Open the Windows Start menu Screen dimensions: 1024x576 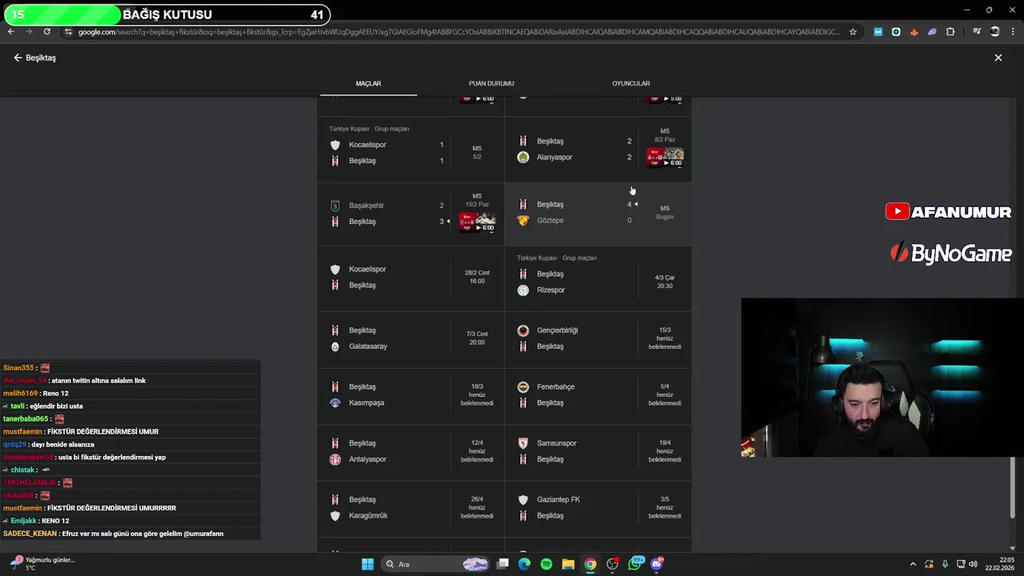tap(367, 564)
